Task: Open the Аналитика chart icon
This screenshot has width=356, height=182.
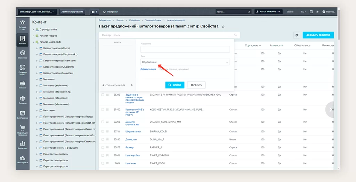Action: tap(22, 144)
